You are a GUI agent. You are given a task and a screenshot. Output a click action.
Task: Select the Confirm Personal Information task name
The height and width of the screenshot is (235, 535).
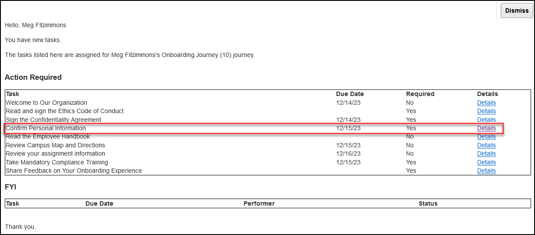(46, 128)
